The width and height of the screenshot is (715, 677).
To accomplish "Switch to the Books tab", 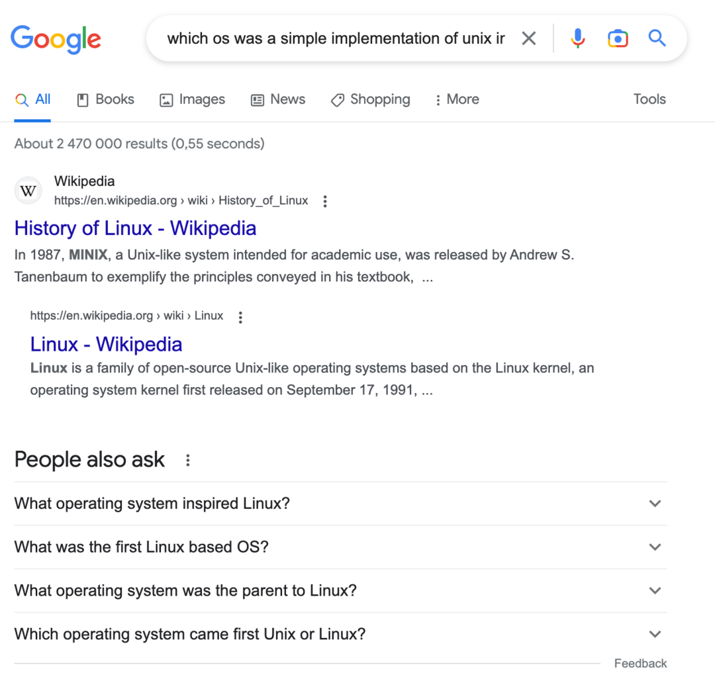I will pyautogui.click(x=105, y=99).
